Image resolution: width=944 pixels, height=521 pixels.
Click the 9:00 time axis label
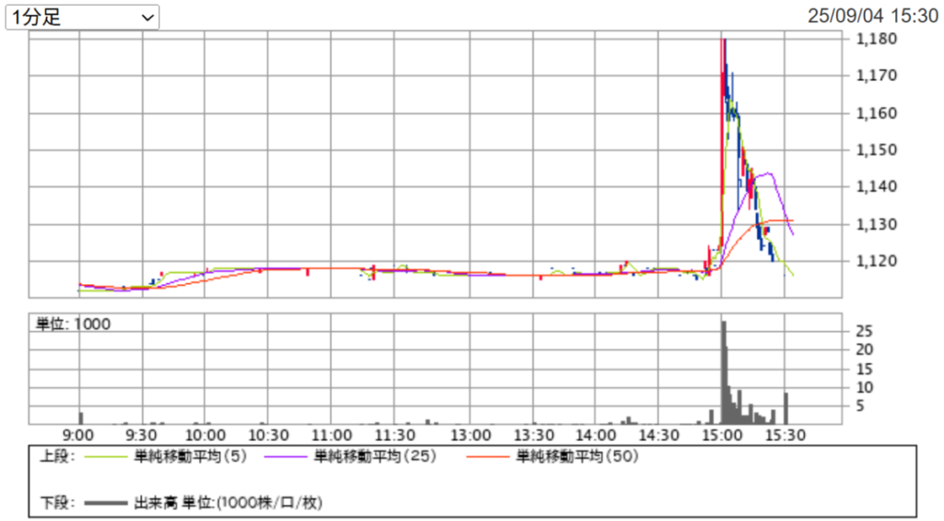(78, 435)
